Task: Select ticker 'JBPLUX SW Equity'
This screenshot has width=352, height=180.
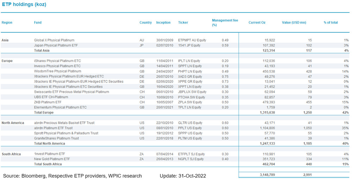Action: click(193, 92)
